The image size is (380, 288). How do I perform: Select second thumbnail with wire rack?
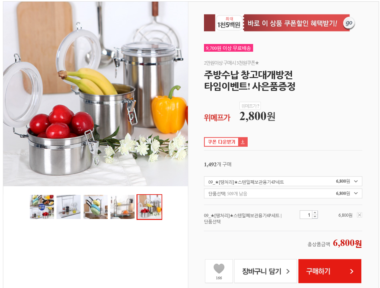[69, 207]
